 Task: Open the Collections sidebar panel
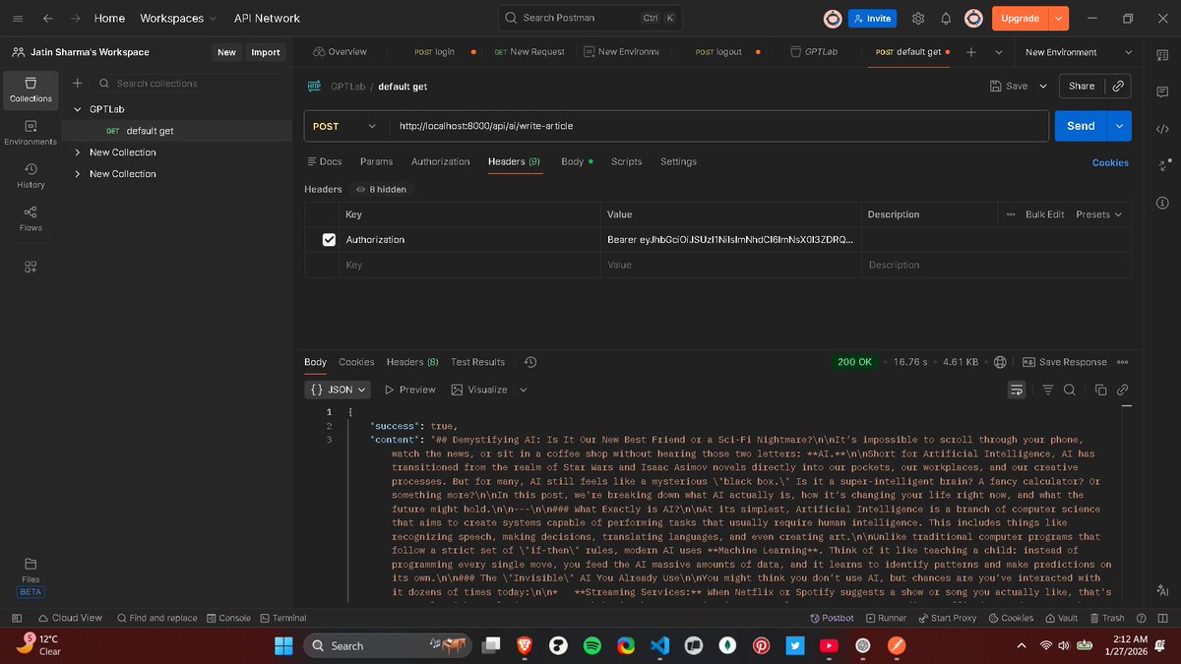[31, 90]
